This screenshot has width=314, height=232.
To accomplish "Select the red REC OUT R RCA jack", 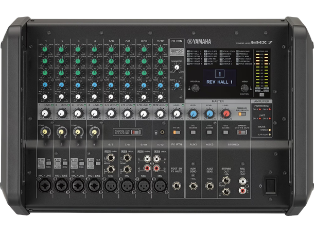I will pos(242,190).
